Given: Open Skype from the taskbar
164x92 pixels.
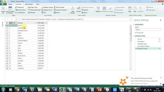Looking at the screenshot, I should (70, 90).
